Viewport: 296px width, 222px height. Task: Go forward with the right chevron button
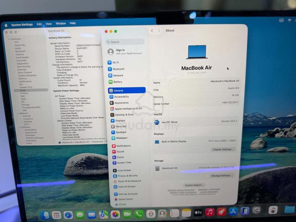159,31
